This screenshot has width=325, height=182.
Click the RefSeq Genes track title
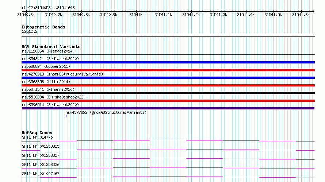(x=37, y=133)
